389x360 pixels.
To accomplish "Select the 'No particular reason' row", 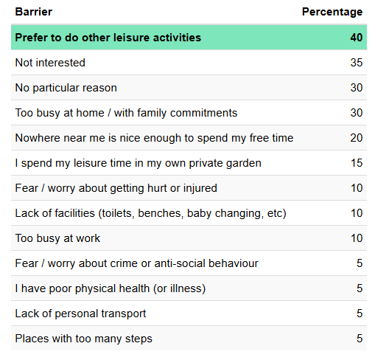I will pos(189,88).
